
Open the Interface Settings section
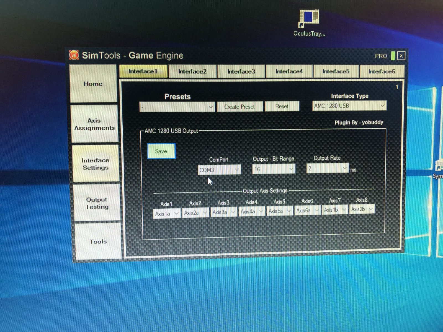[96, 164]
